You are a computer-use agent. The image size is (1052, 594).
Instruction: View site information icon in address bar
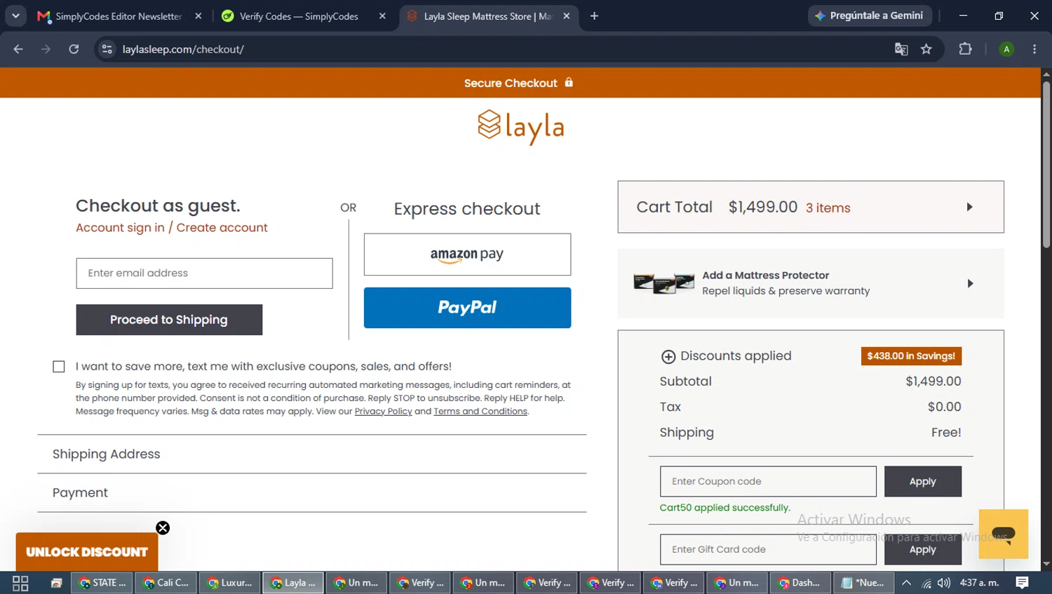tap(107, 49)
